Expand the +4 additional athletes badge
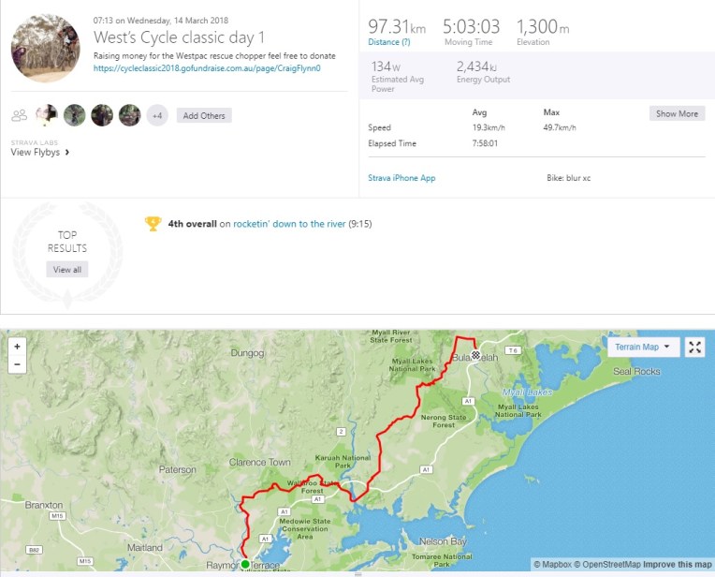 pos(157,115)
